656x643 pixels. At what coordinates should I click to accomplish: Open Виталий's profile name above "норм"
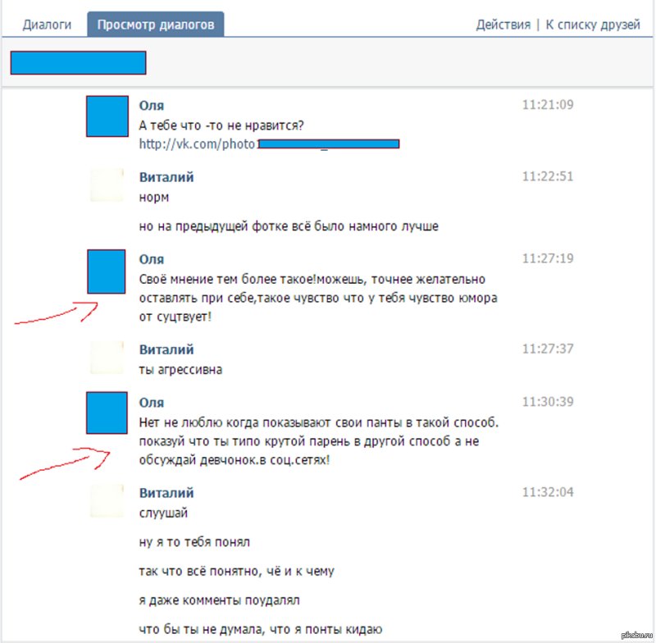(166, 177)
